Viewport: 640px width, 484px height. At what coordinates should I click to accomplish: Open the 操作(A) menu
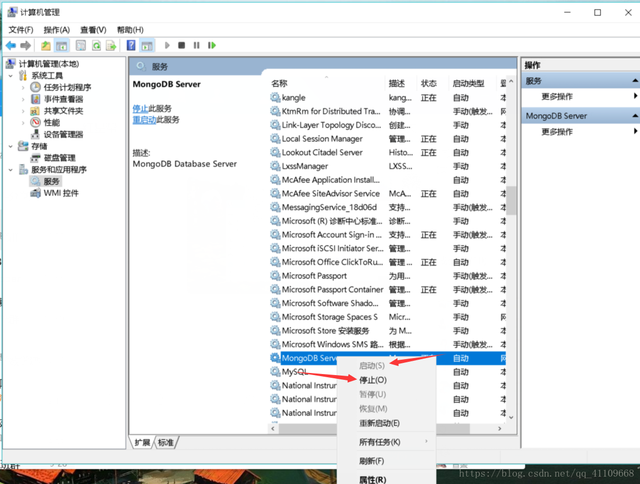[x=56, y=30]
